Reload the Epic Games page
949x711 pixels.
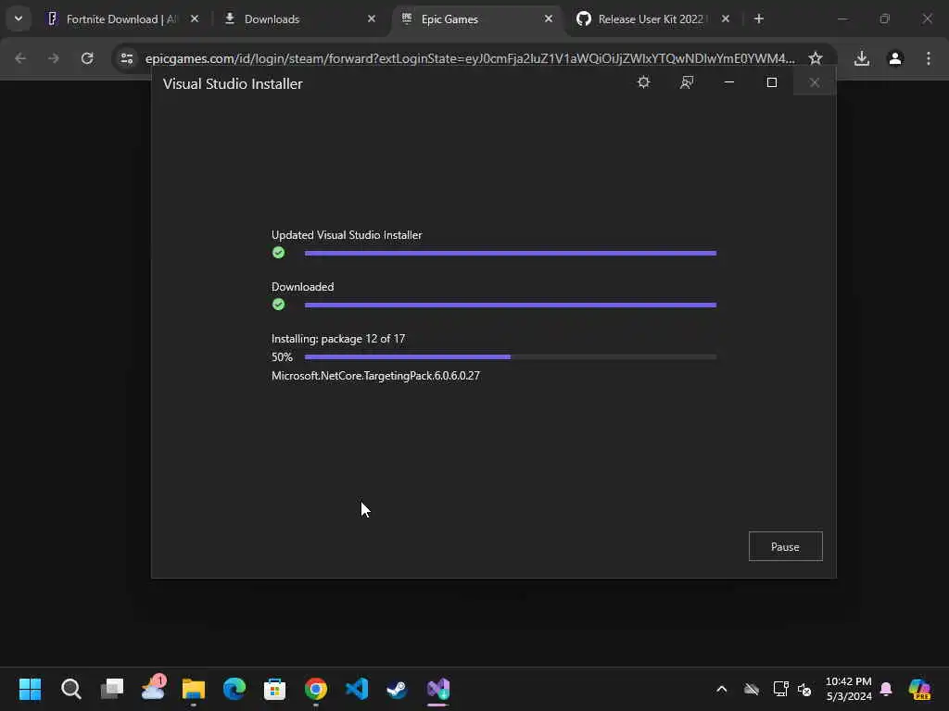87,58
